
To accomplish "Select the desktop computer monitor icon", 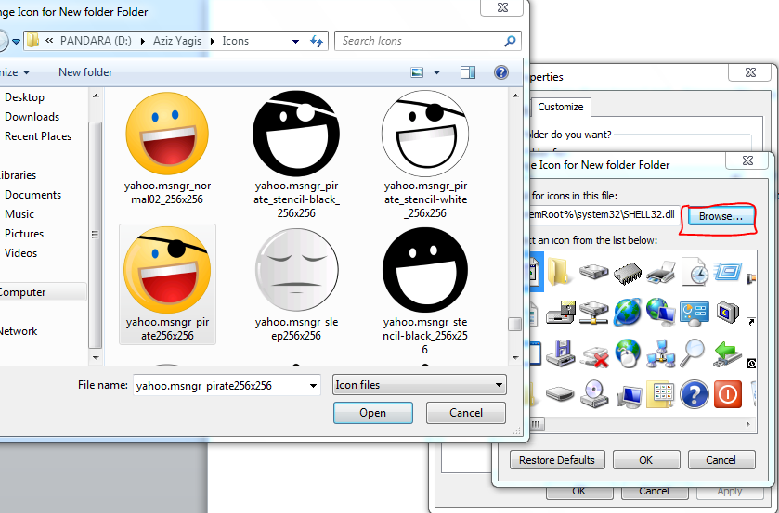I will pos(629,395).
